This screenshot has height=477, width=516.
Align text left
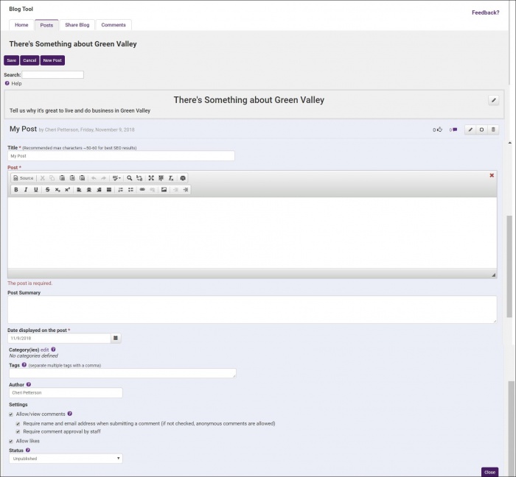[79, 190]
